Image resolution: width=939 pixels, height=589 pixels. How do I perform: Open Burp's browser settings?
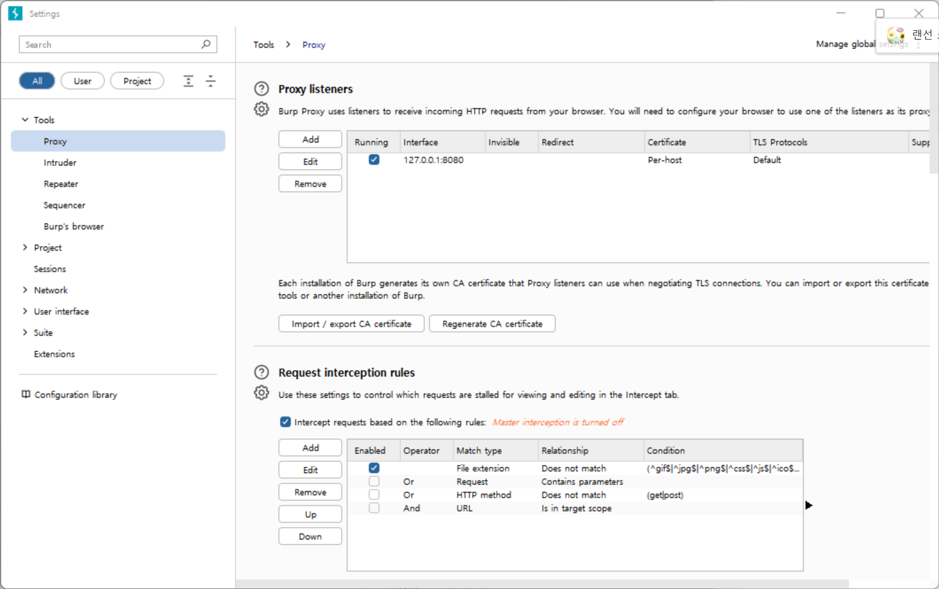click(x=74, y=226)
